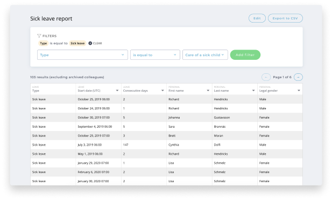Go to the next page with the right arrow
332x200 pixels.
click(x=298, y=77)
